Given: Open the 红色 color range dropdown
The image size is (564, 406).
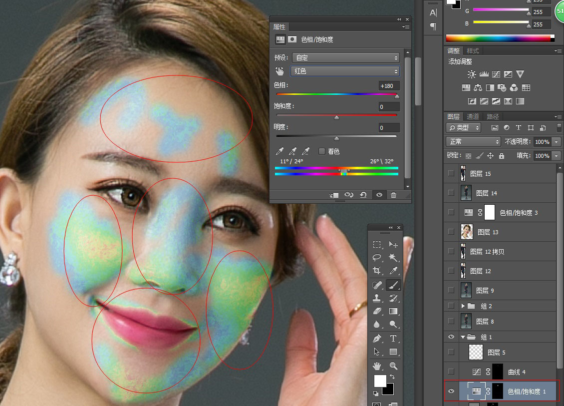Looking at the screenshot, I should coord(345,71).
